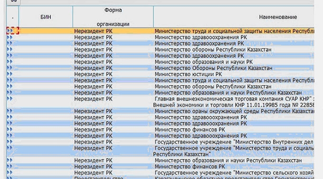323x179 pixels.
Task: Click the partially visible toolbar icon at top
Action: point(14,1)
